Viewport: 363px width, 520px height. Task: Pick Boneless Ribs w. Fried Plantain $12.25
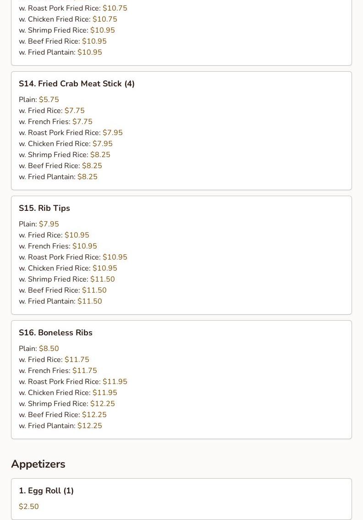point(60,425)
